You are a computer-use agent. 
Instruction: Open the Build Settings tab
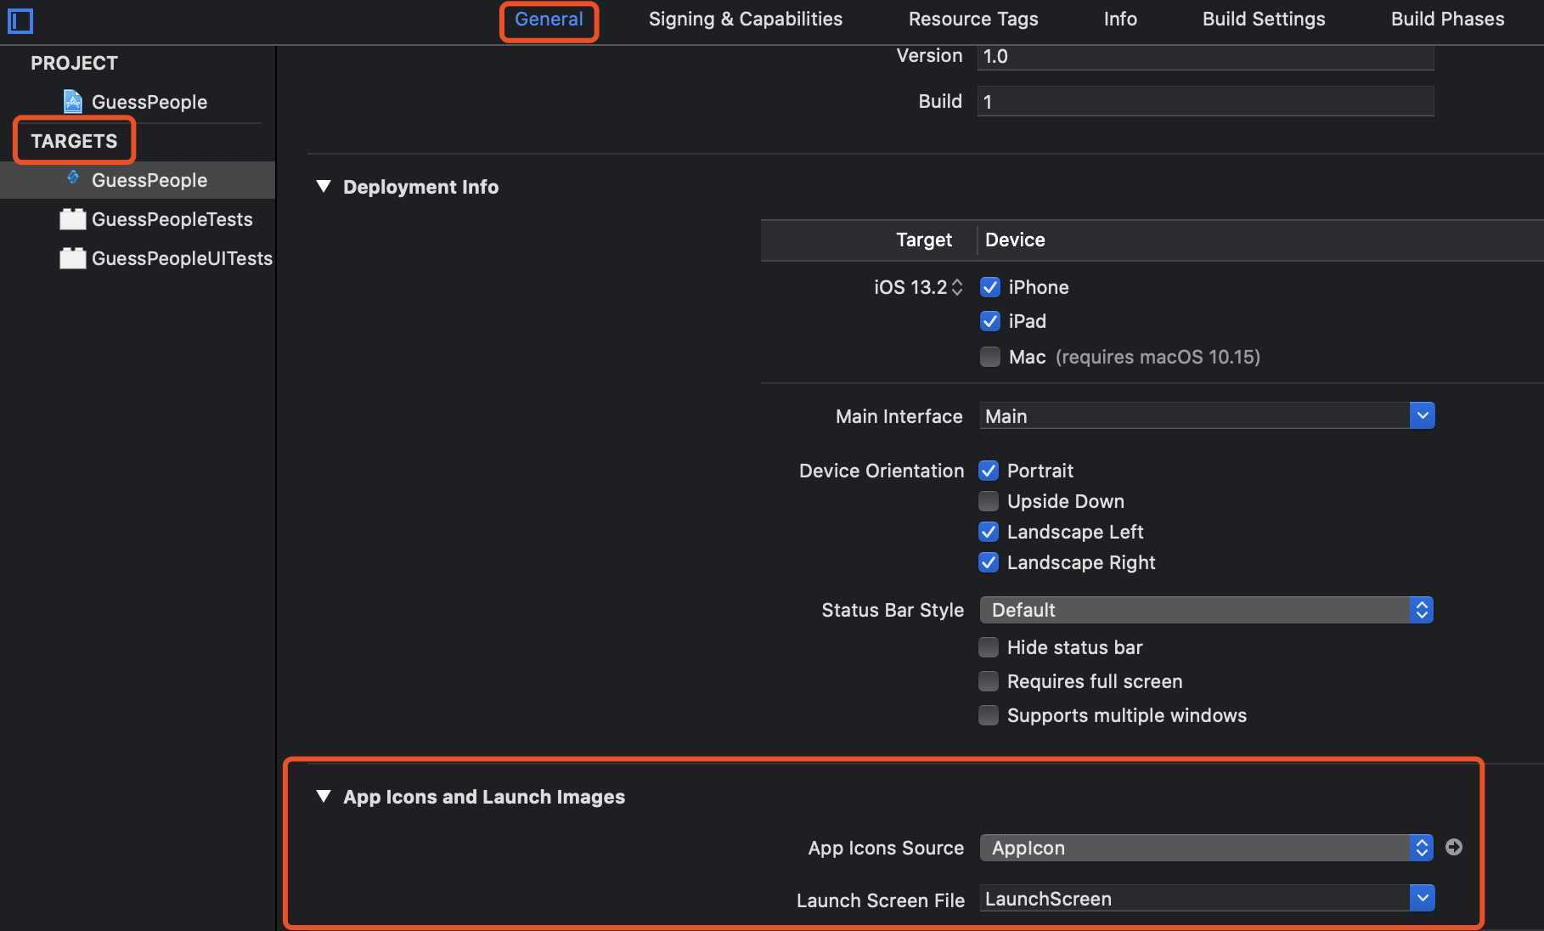pyautogui.click(x=1264, y=20)
